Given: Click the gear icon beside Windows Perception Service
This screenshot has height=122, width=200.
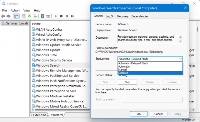Looking at the screenshot, I should pyautogui.click(x=33, y=91).
